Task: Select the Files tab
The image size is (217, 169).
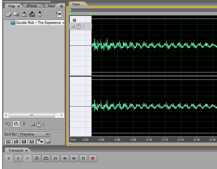Action: pos(12,6)
